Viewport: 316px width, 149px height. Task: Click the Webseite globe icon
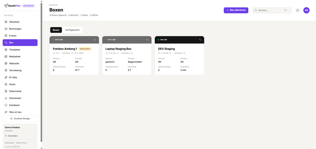coord(6,64)
